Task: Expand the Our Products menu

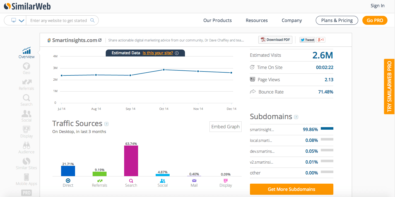Action: click(x=217, y=20)
